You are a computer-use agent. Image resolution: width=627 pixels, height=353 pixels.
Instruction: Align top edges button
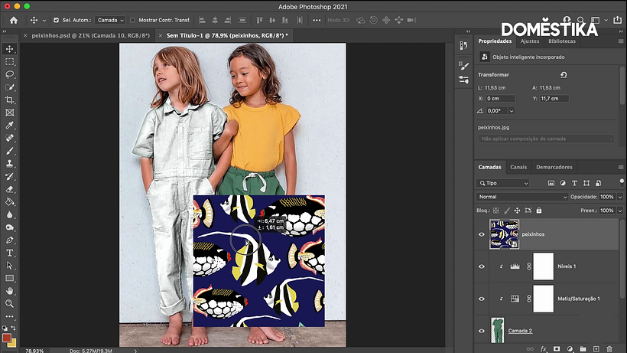pyautogui.click(x=259, y=20)
